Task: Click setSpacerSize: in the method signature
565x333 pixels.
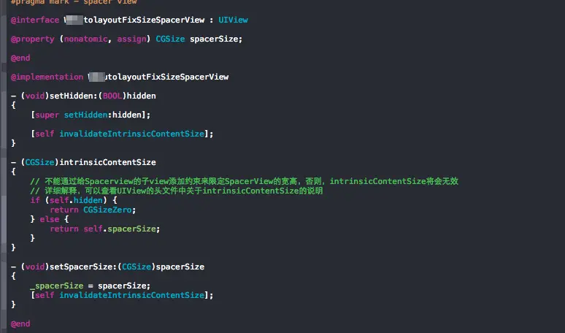Action: (x=83, y=267)
